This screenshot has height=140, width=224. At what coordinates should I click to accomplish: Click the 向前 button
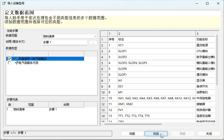132,134
